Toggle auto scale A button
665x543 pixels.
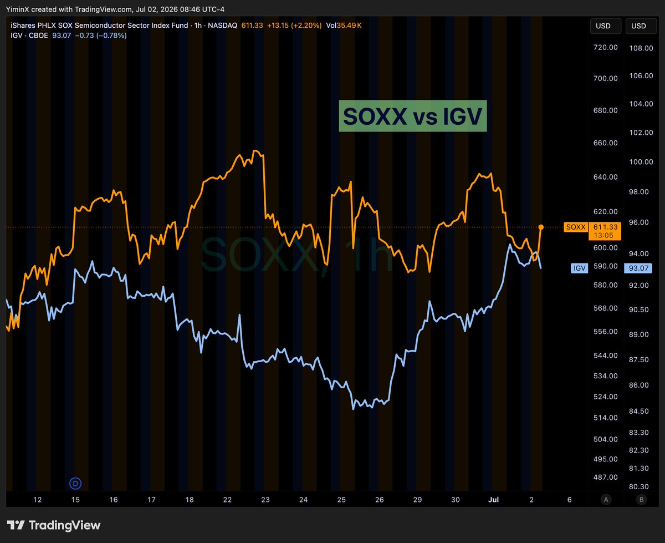point(606,500)
